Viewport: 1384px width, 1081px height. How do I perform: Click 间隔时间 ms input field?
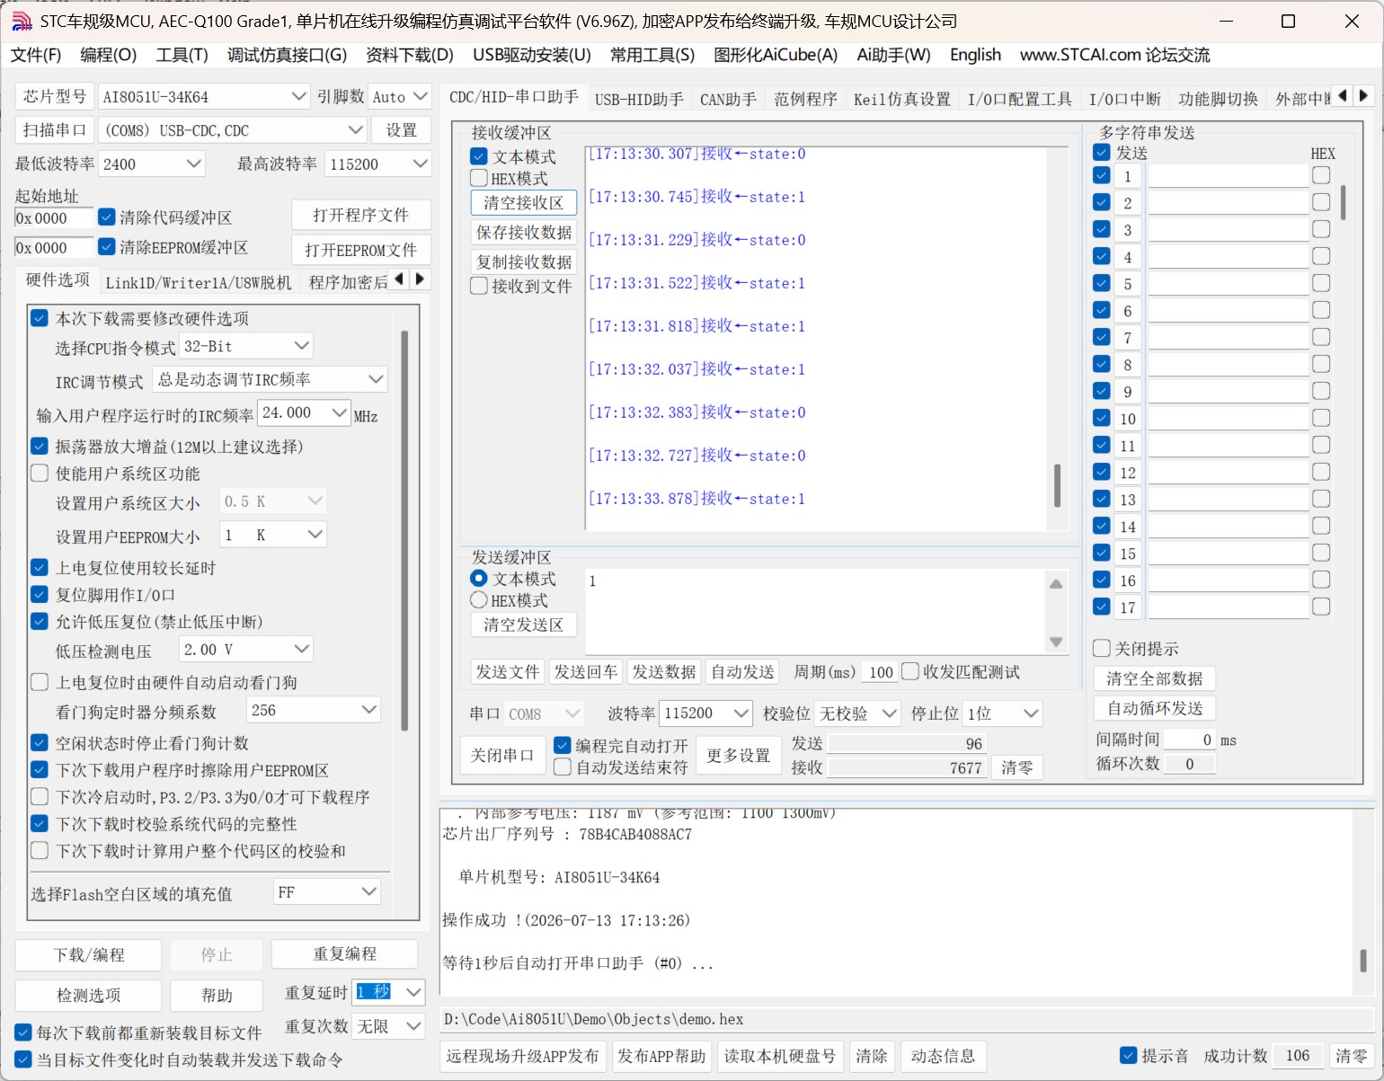pyautogui.click(x=1190, y=740)
